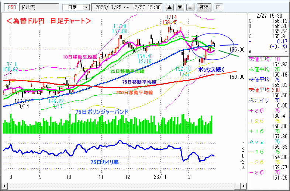Click the 1/14 159.45 high marker

[172, 20]
